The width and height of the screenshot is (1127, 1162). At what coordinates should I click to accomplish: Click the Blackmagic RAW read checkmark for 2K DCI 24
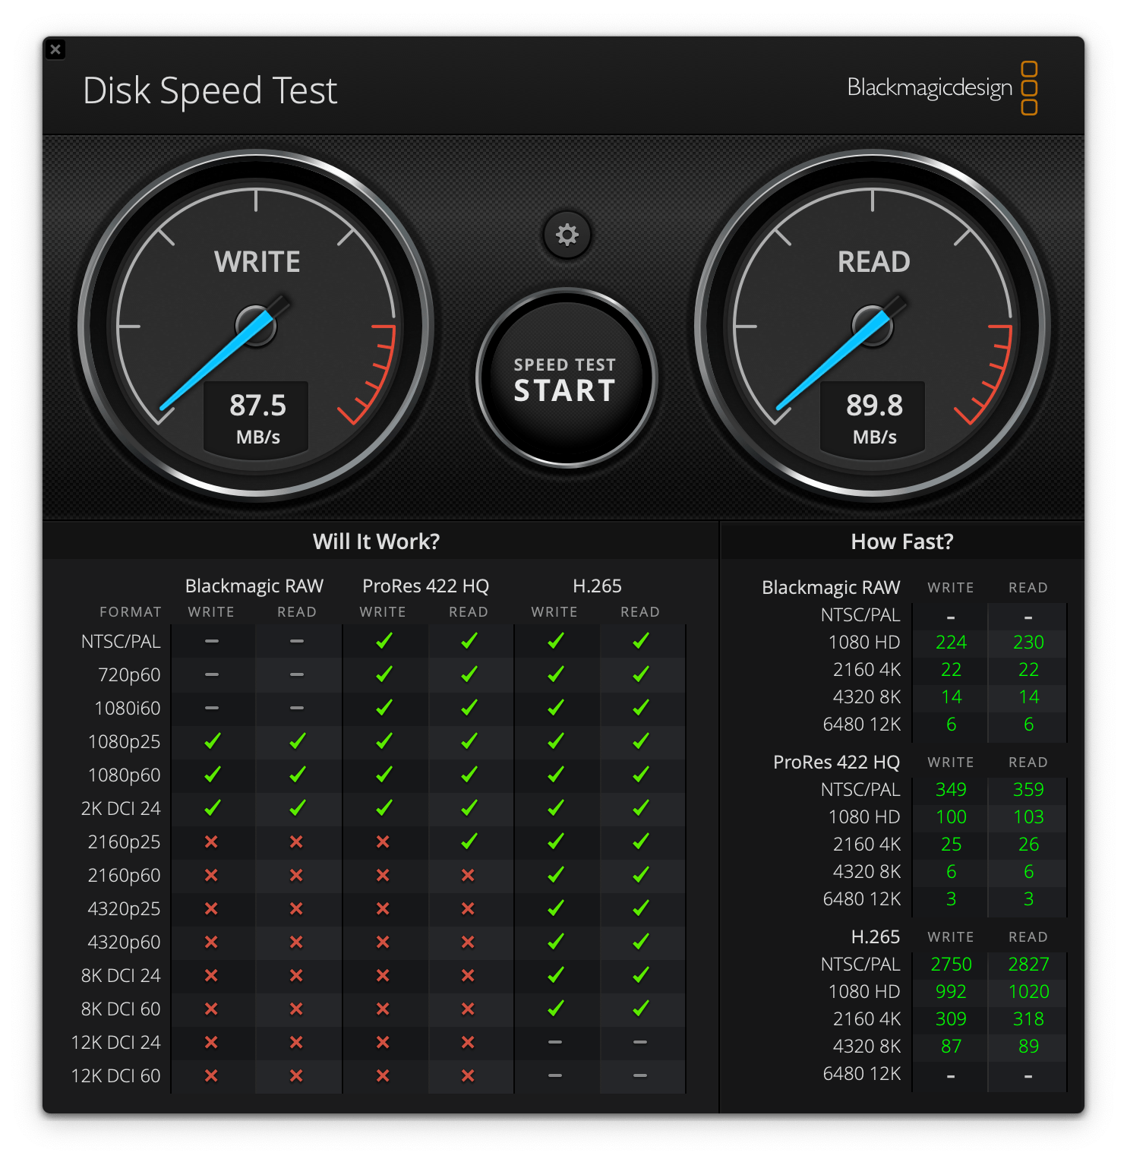tap(297, 808)
